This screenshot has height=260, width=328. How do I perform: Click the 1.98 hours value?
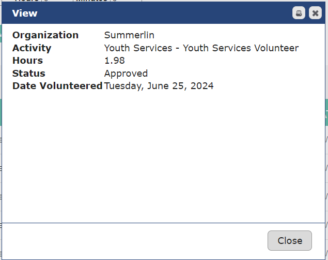pos(114,61)
